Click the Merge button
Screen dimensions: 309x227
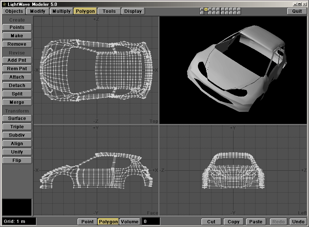click(x=17, y=102)
